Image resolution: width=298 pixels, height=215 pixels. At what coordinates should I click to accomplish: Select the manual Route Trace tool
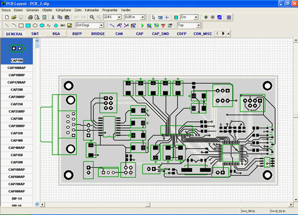(x=112, y=26)
